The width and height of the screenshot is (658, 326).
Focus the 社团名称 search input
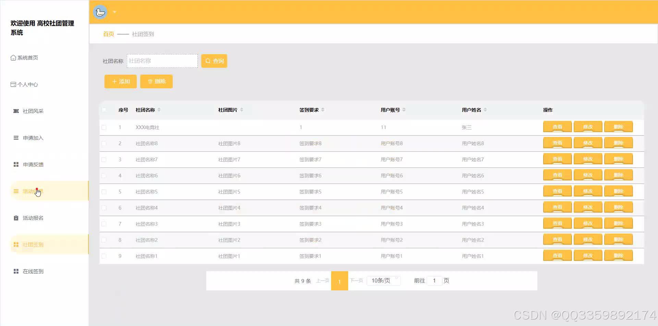pyautogui.click(x=162, y=61)
